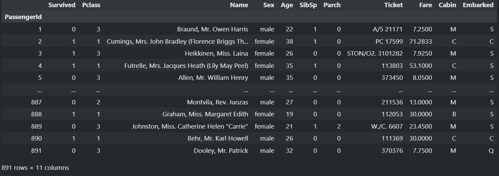The height and width of the screenshot is (176, 499).
Task: Click the name Braund, Mr. Owen Harris
Action: [213, 29]
